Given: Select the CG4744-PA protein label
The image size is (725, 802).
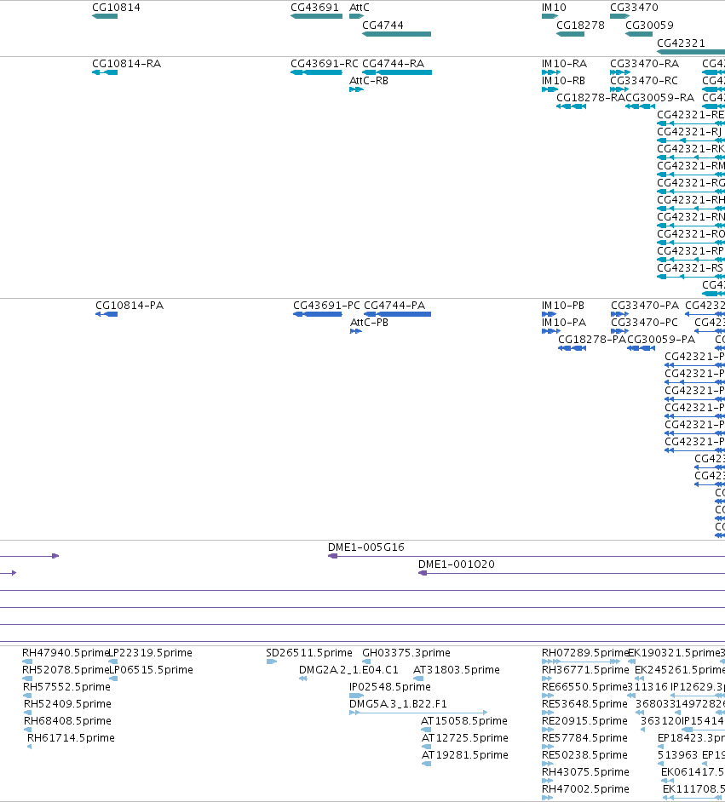Looking at the screenshot, I should click(x=394, y=306).
